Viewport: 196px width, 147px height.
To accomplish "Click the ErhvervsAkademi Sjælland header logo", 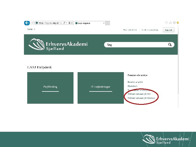I will 58,44.
